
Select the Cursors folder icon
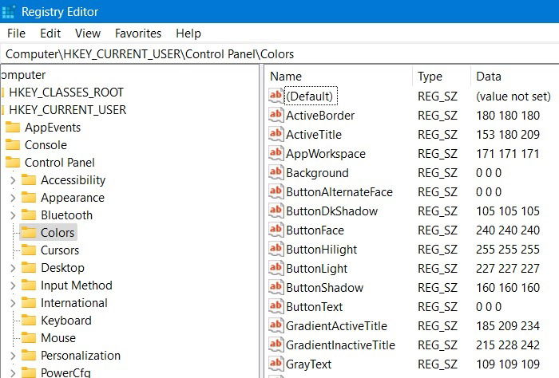pos(29,250)
